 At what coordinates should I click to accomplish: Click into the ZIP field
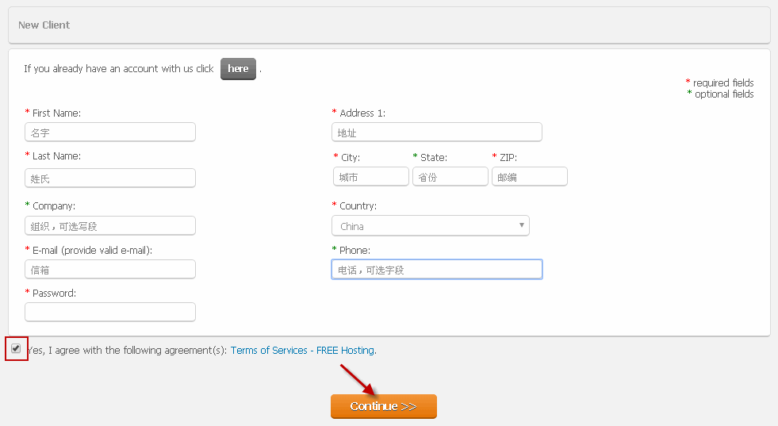(x=530, y=177)
